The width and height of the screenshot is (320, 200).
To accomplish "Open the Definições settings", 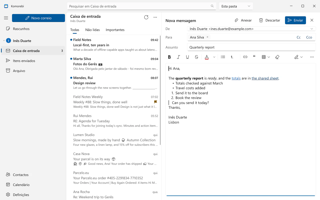I will click(33, 195).
